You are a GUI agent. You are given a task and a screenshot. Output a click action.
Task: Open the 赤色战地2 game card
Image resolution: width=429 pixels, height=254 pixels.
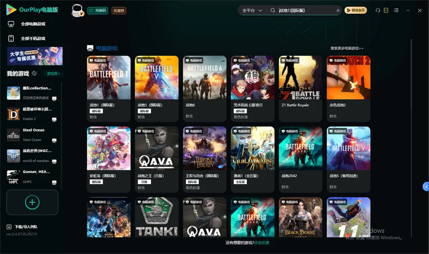click(x=348, y=89)
